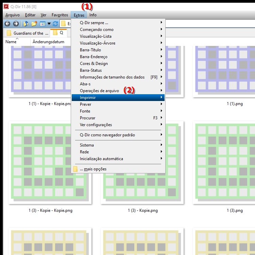Click the Q-Dir application icon in title bar
The height and width of the screenshot is (255, 255).
[6, 6]
